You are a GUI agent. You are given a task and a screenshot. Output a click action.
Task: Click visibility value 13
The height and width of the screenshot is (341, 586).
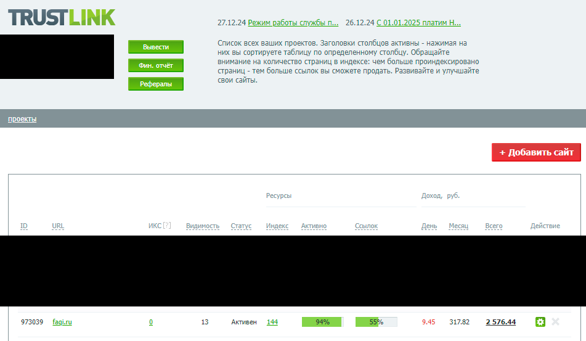coord(205,322)
